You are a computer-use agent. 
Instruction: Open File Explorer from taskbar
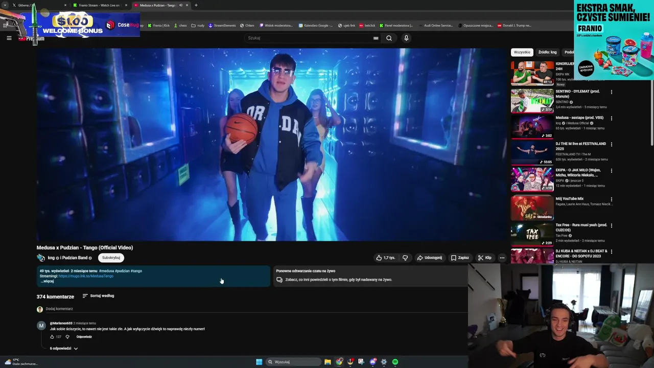coord(328,362)
